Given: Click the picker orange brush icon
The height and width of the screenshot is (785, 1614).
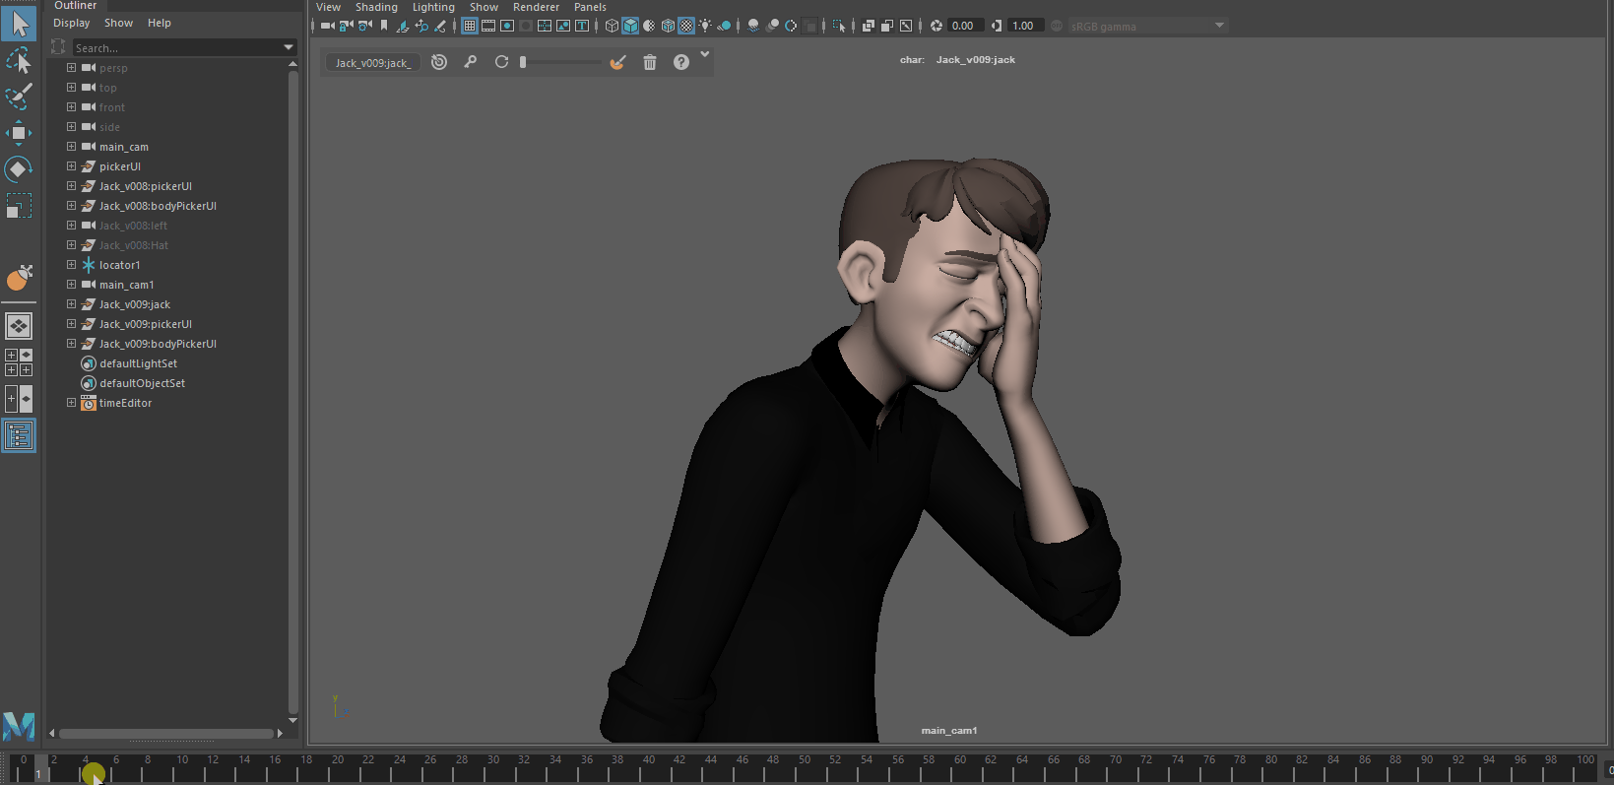Looking at the screenshot, I should (x=617, y=62).
